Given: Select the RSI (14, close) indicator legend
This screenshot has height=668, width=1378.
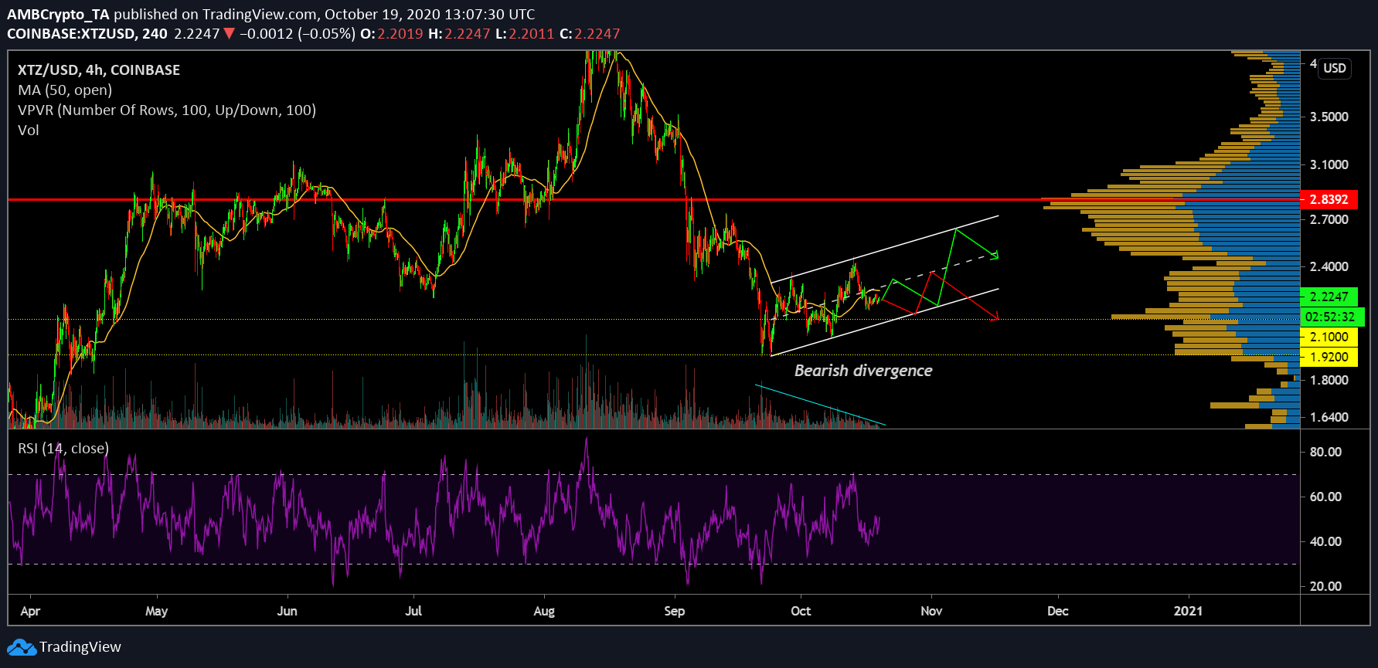Looking at the screenshot, I should click(63, 449).
